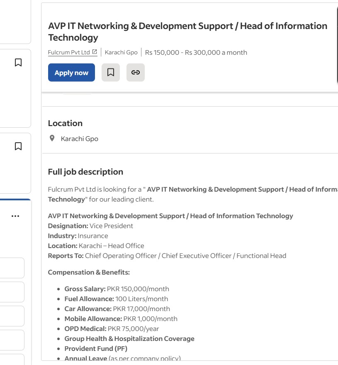This screenshot has width=338, height=365.
Task: Bookmark the job in the lower left sidebar card
Action: point(18,146)
